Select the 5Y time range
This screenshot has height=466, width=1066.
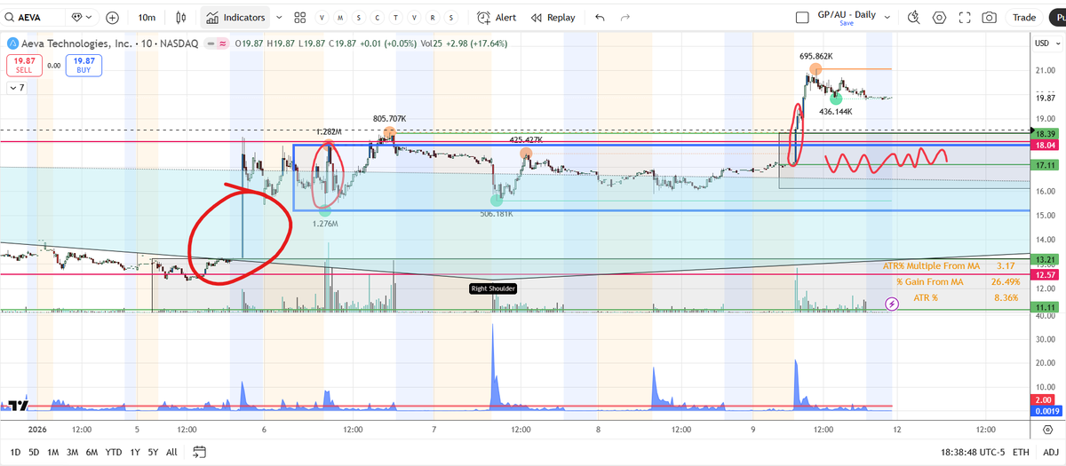pyautogui.click(x=153, y=452)
